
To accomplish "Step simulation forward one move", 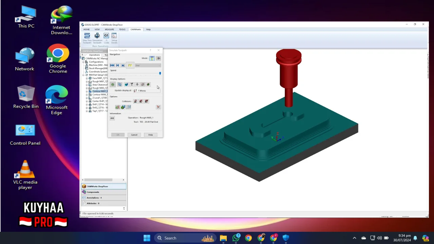I will point(123,65).
